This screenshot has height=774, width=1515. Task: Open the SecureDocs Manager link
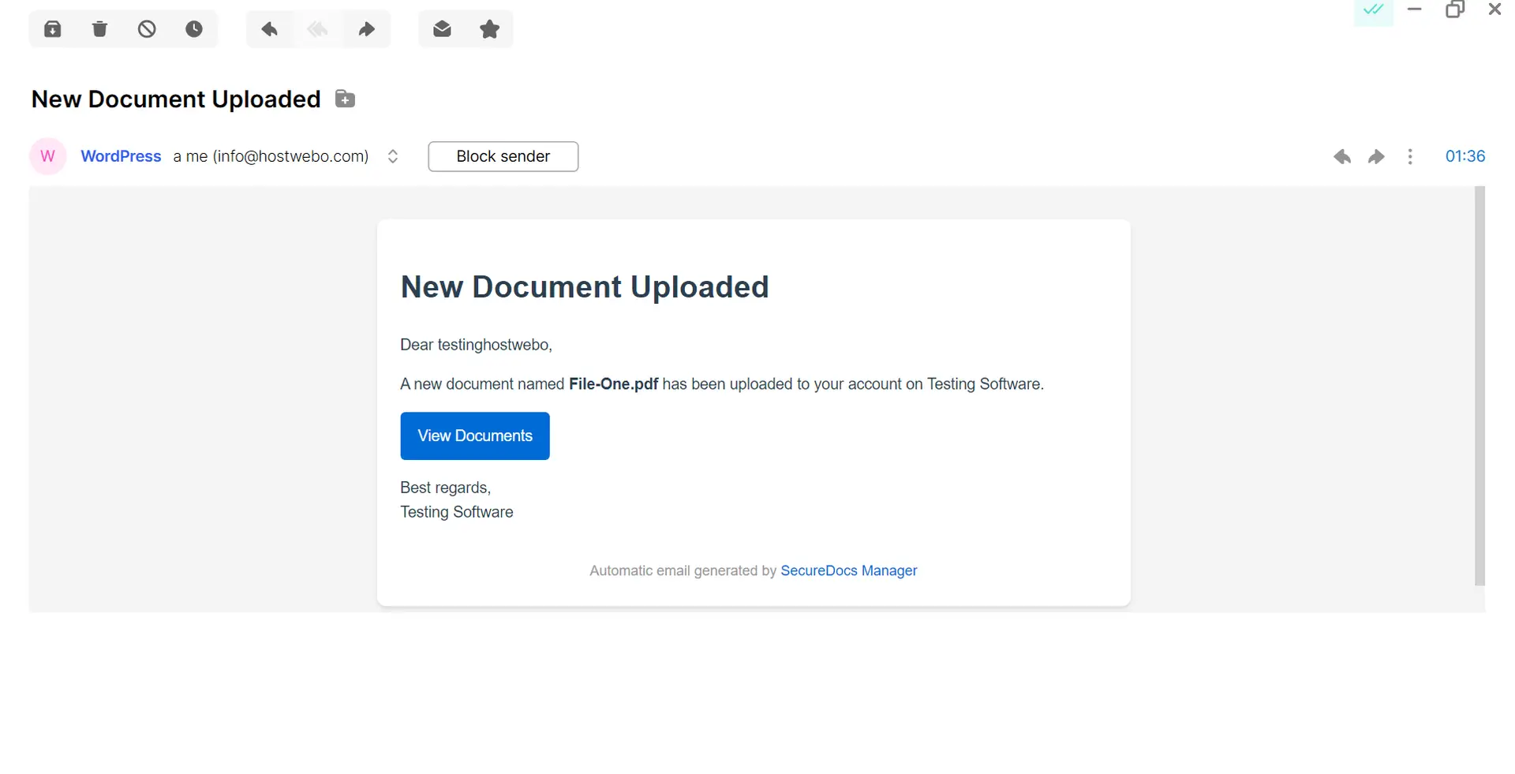tap(848, 570)
